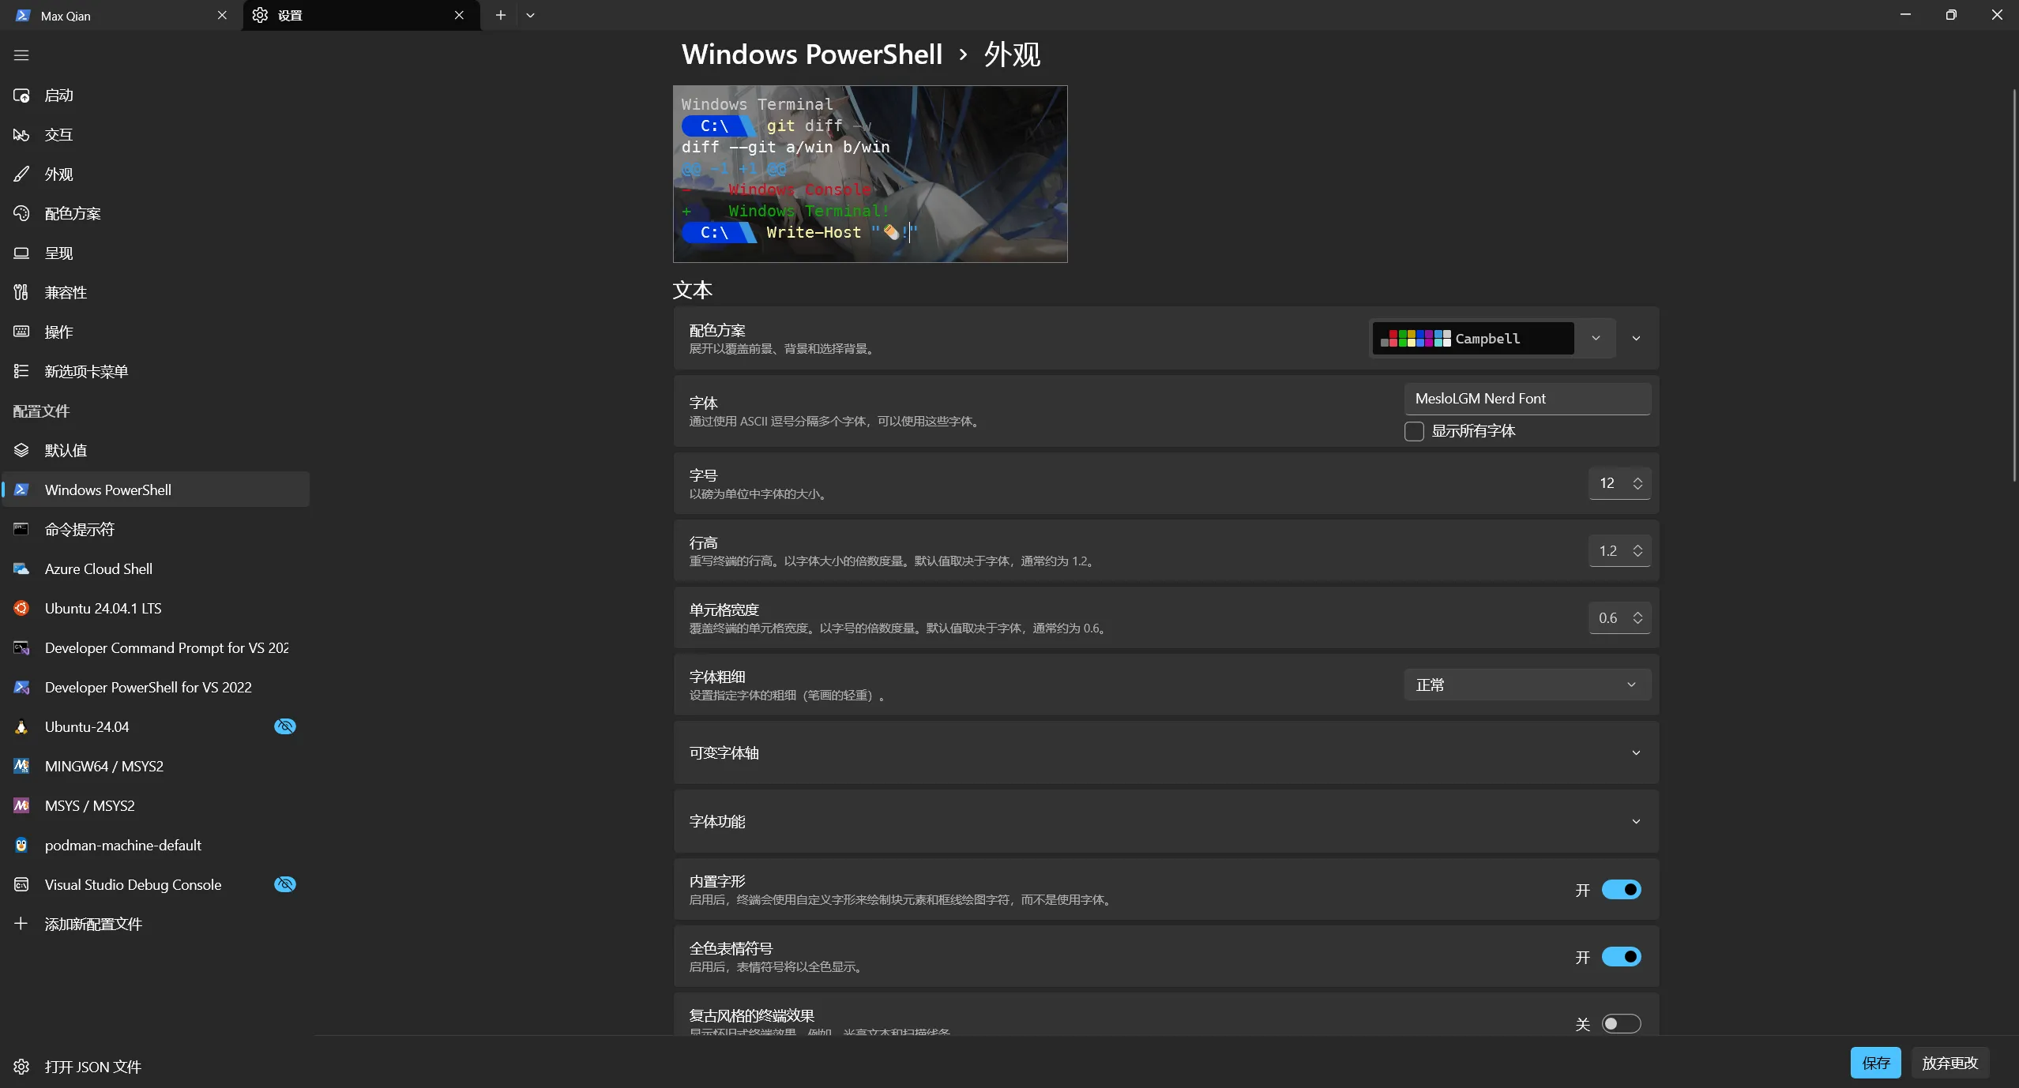This screenshot has width=2019, height=1088.
Task: Open the 字体粗细 正常 dropdown
Action: coord(1526,685)
